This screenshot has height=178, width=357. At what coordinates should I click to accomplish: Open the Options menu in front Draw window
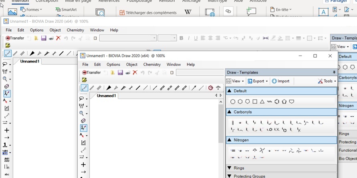[x=113, y=64]
